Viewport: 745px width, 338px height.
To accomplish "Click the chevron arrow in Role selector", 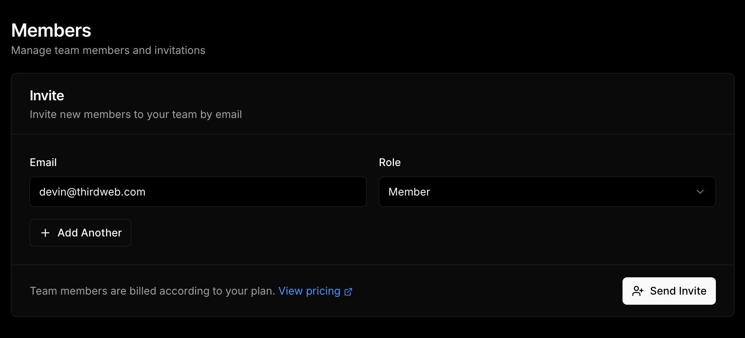I will [x=700, y=192].
